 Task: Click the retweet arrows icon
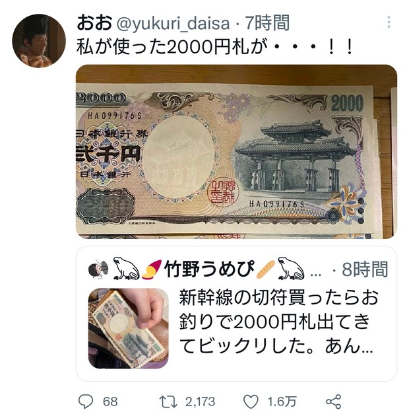coord(168,402)
